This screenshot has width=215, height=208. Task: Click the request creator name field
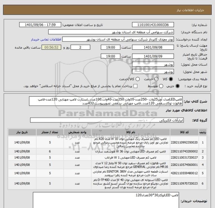118,39
